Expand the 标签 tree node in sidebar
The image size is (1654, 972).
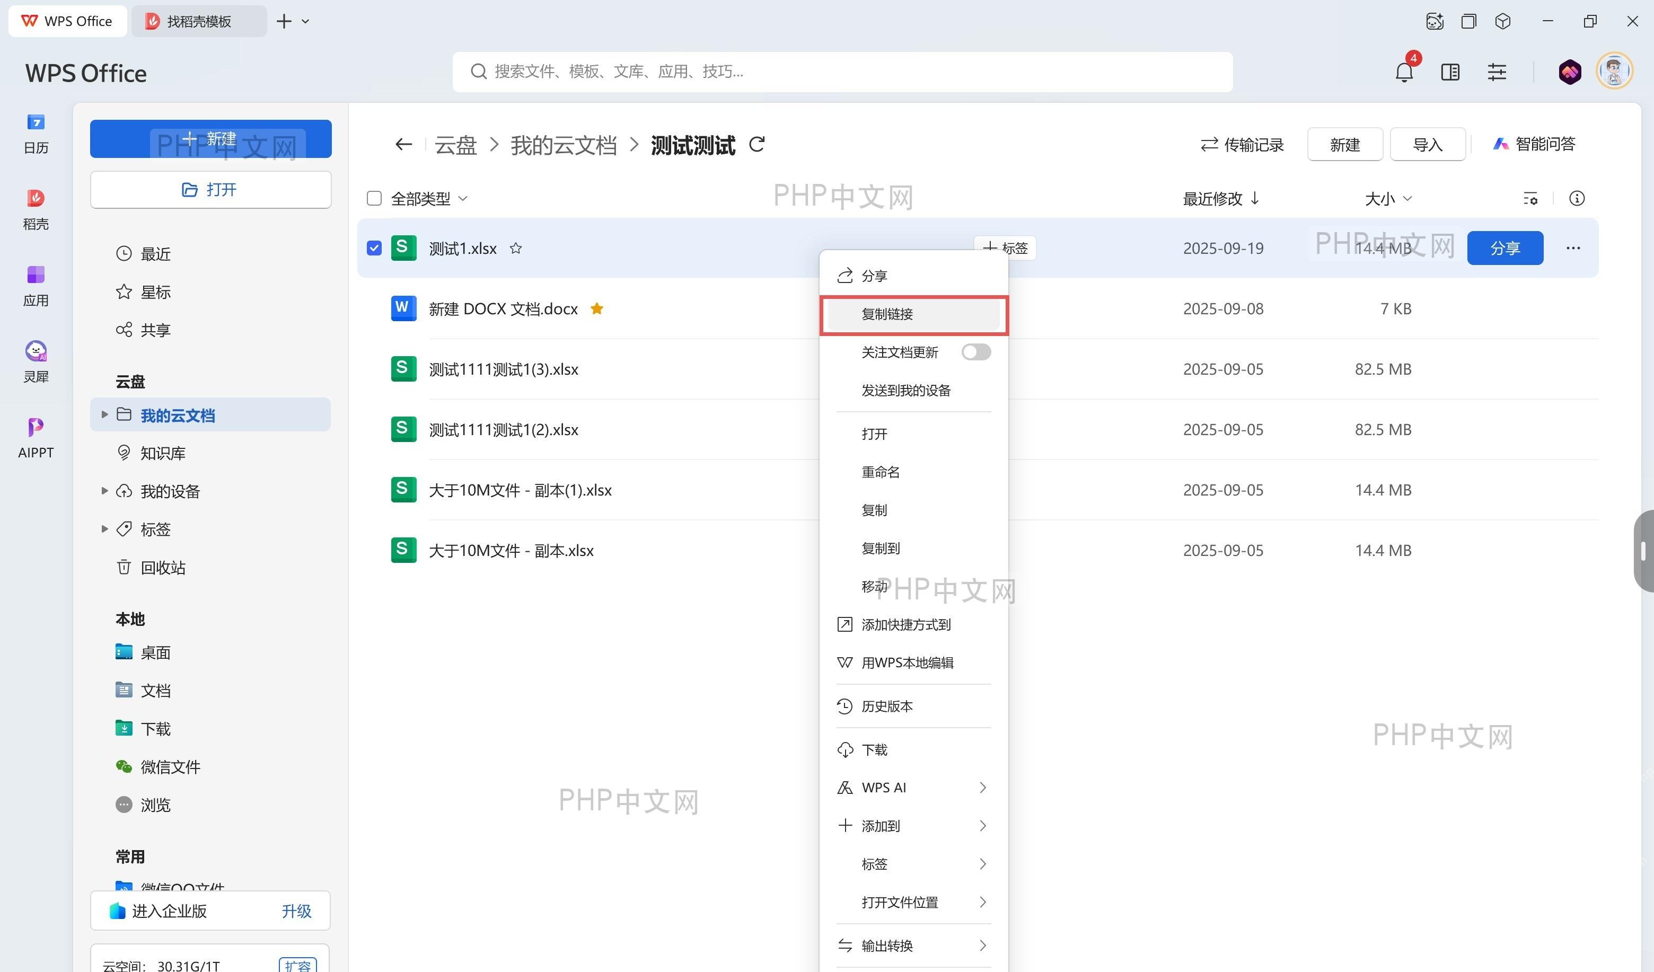tap(104, 528)
